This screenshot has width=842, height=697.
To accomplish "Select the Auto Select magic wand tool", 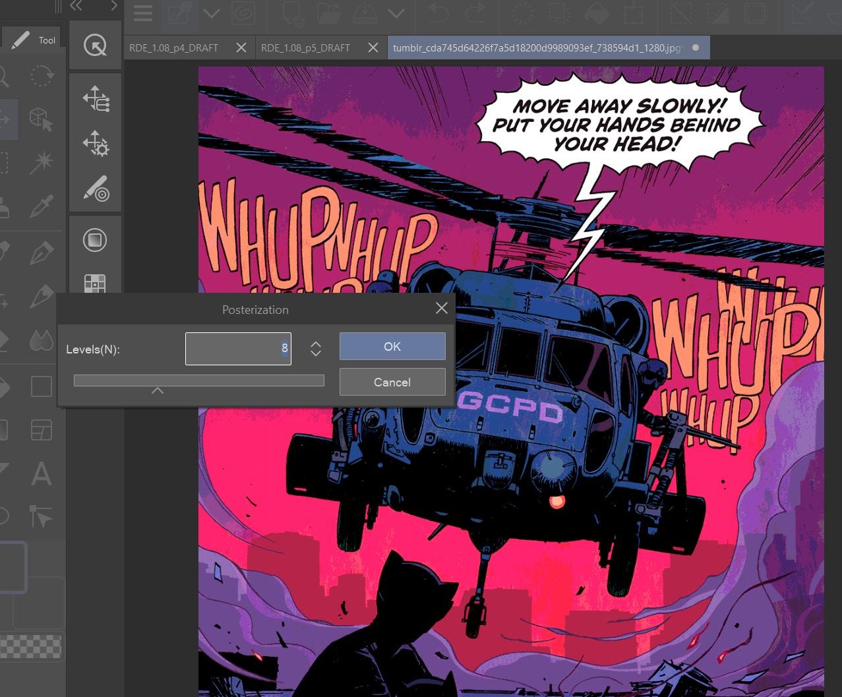I will [41, 163].
